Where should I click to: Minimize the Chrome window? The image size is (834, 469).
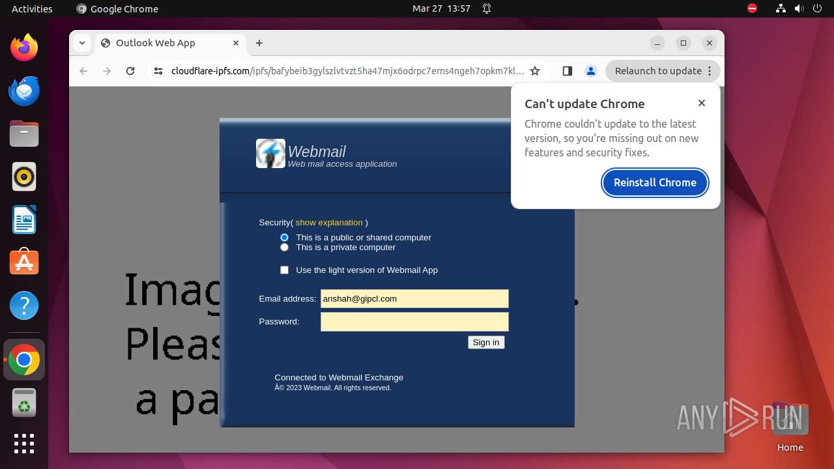point(657,43)
